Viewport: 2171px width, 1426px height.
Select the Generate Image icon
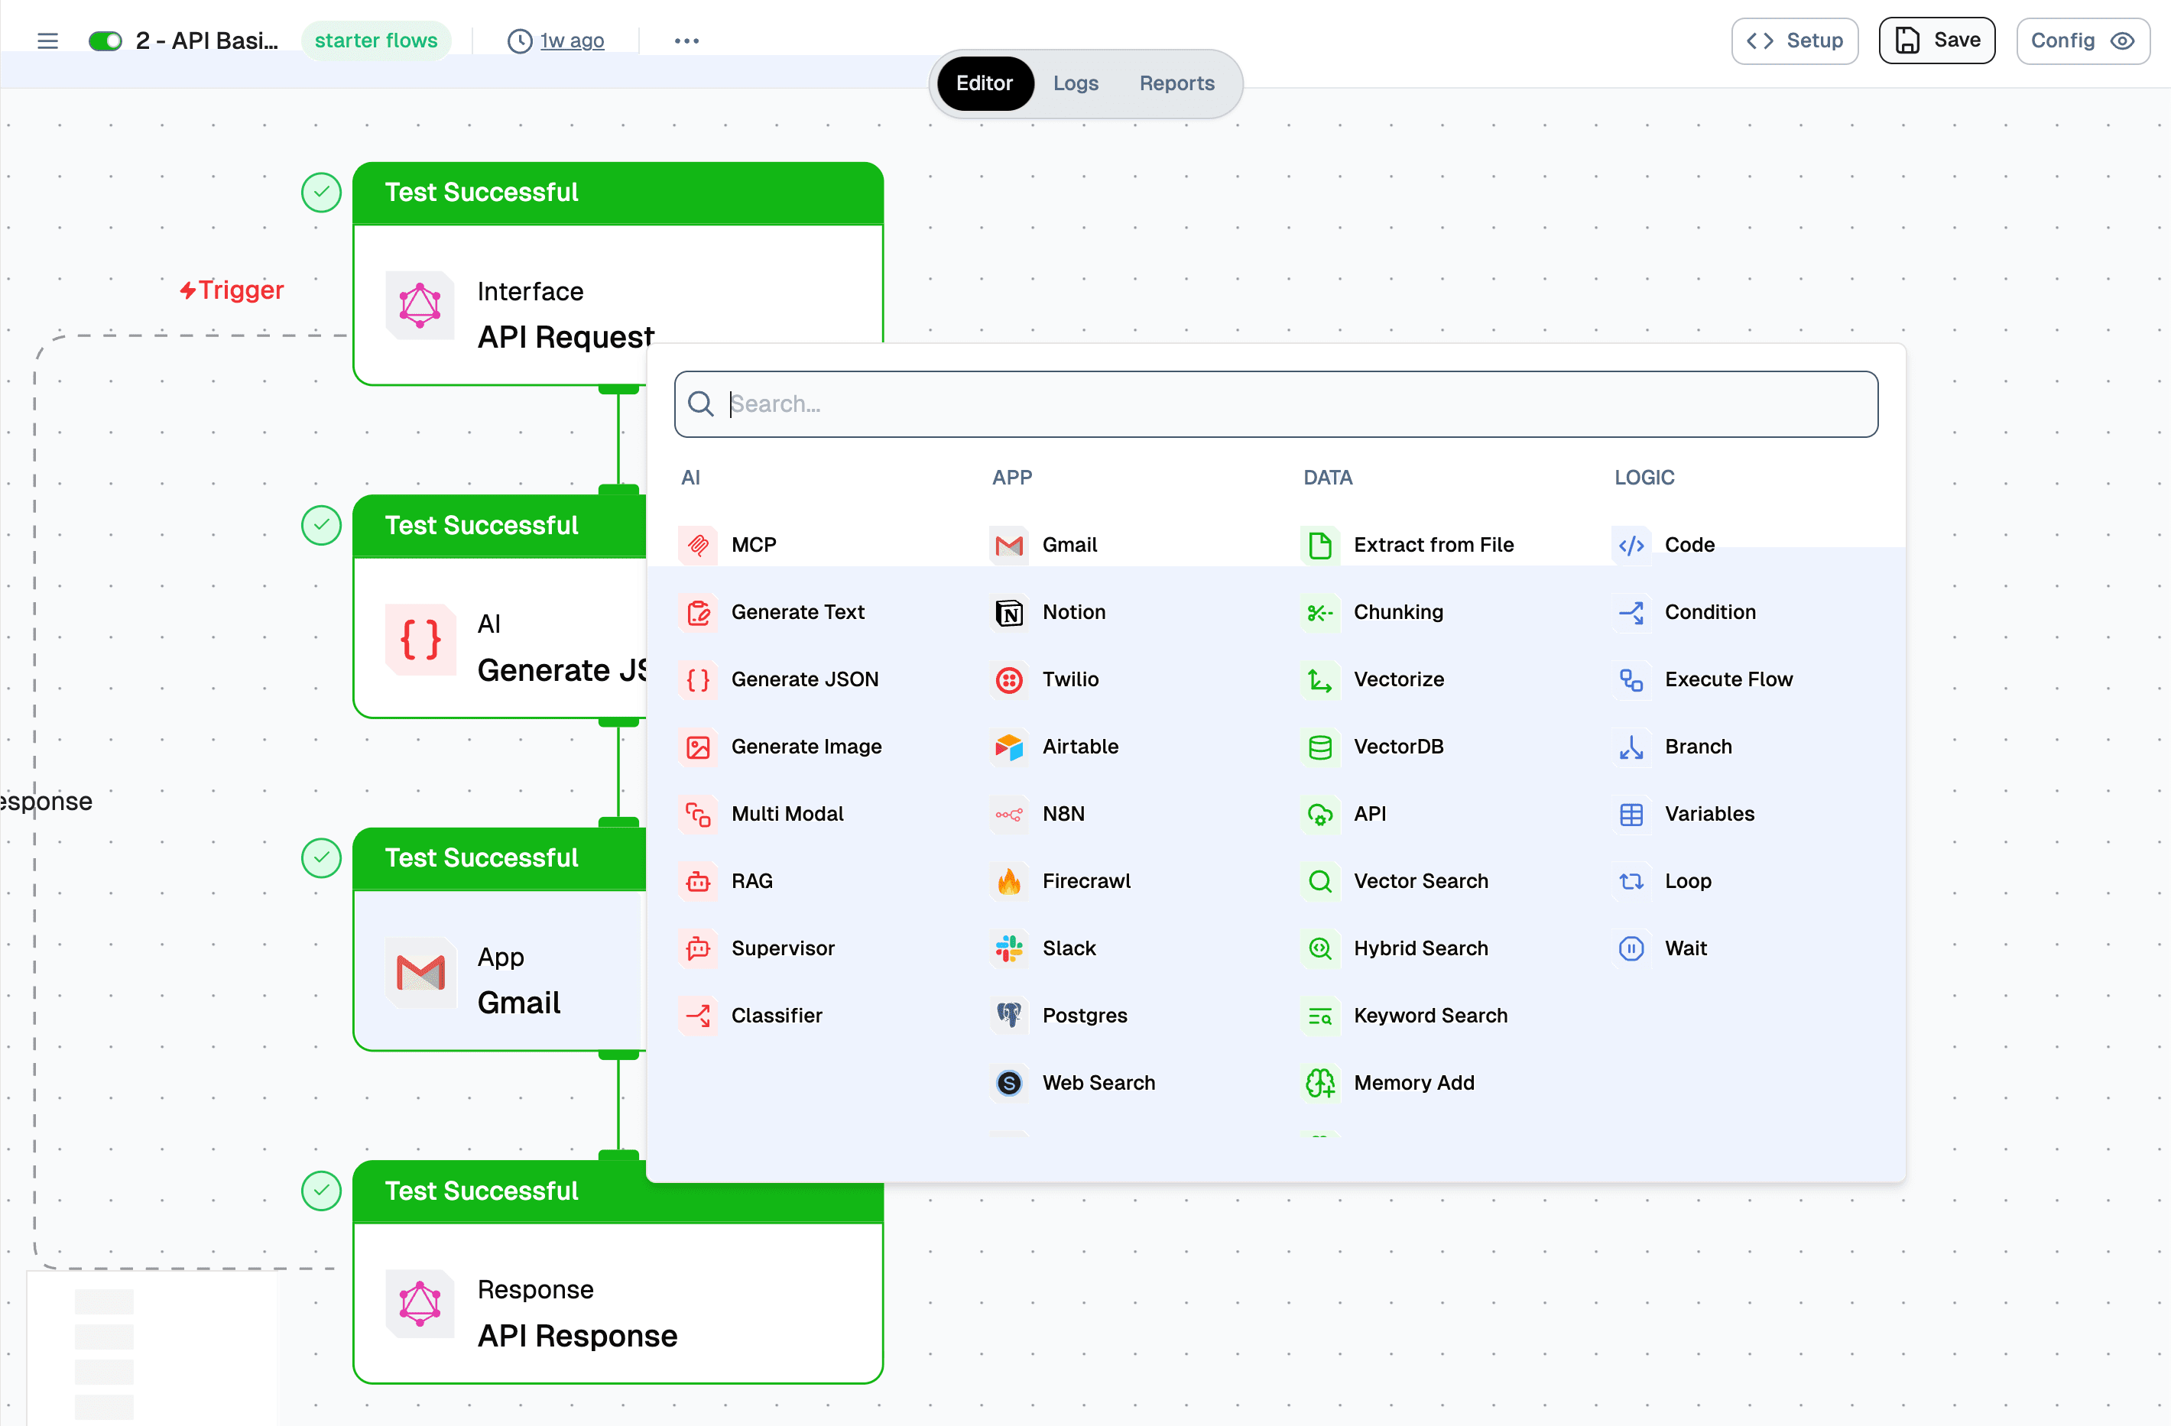point(698,747)
